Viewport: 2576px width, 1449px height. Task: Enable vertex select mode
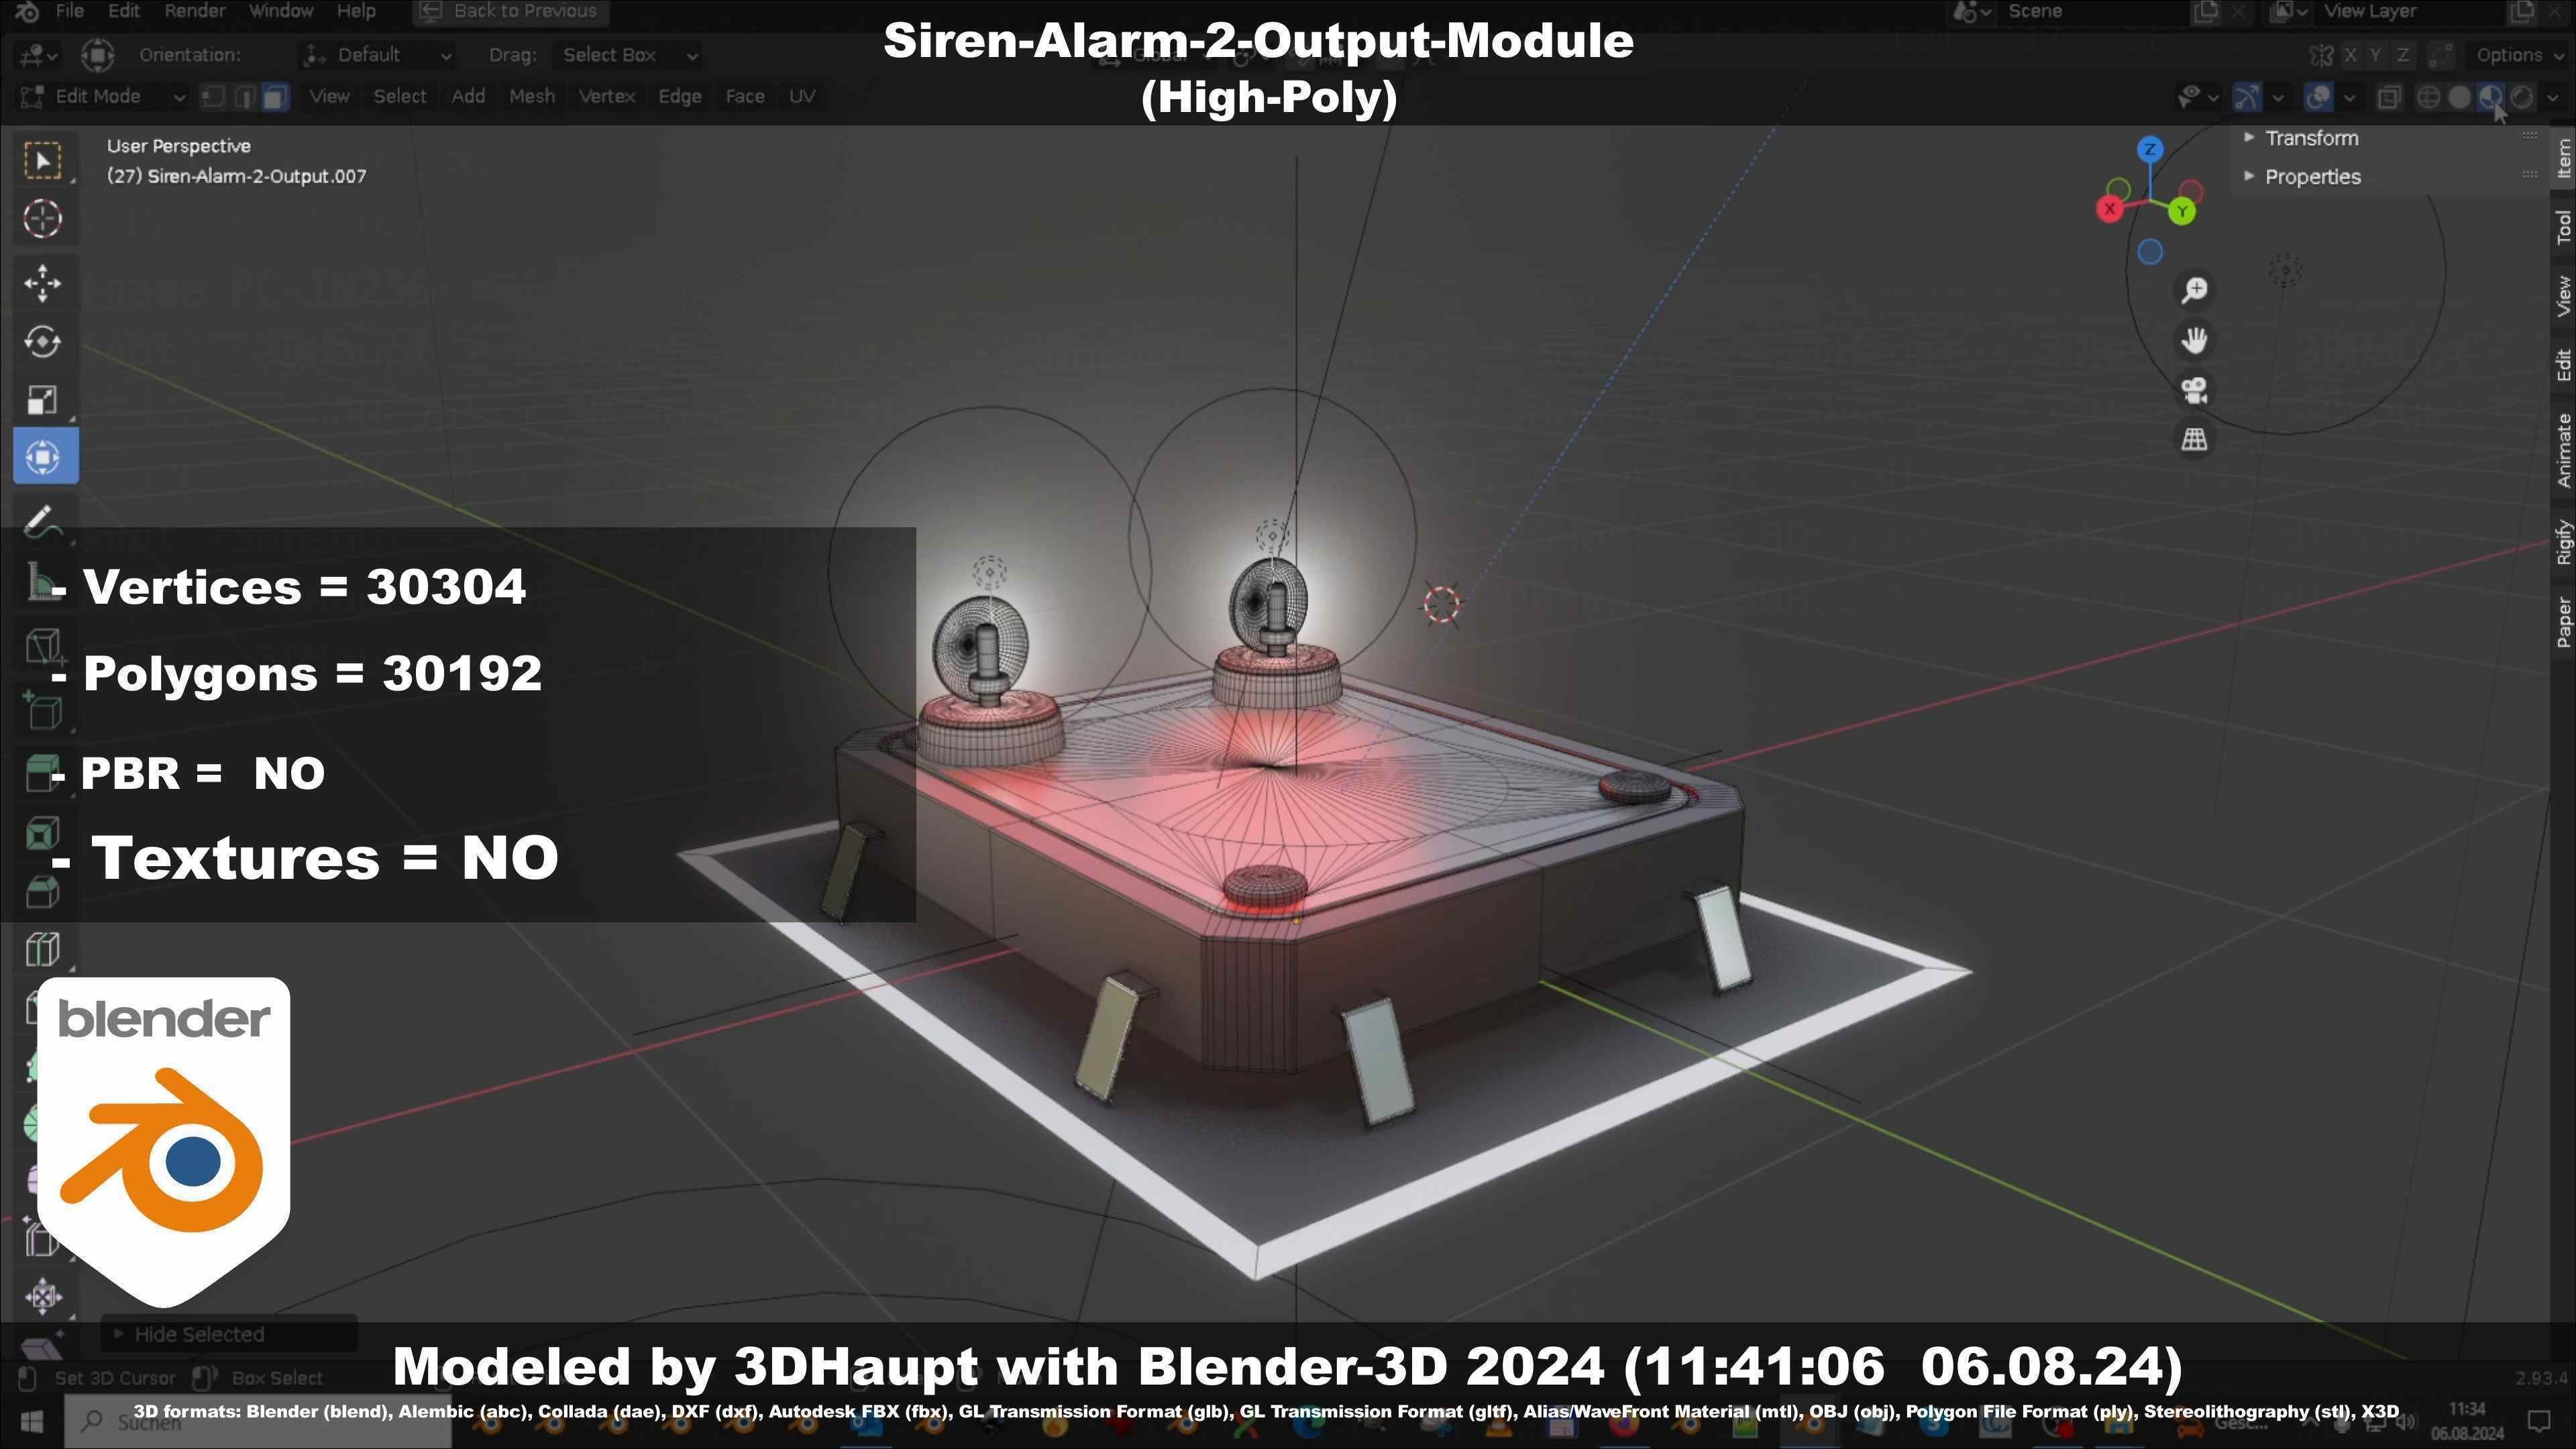pyautogui.click(x=213, y=96)
